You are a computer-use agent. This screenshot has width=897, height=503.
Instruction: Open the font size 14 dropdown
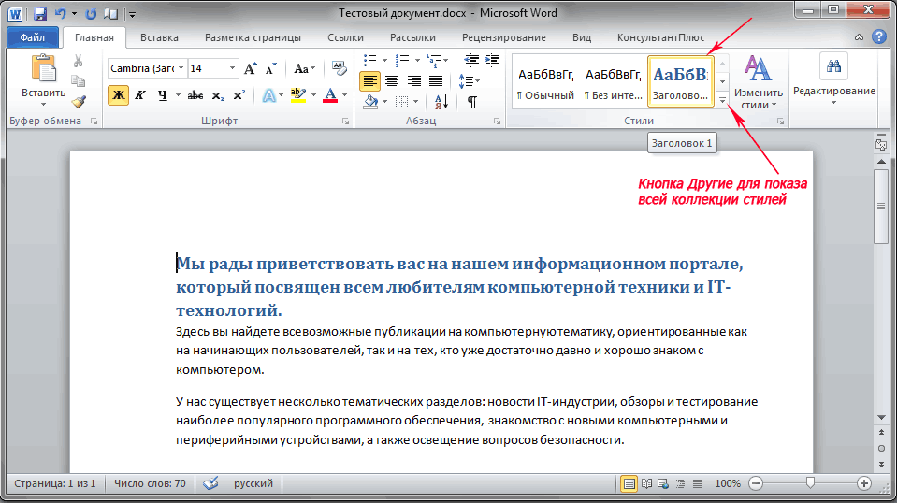pyautogui.click(x=231, y=69)
